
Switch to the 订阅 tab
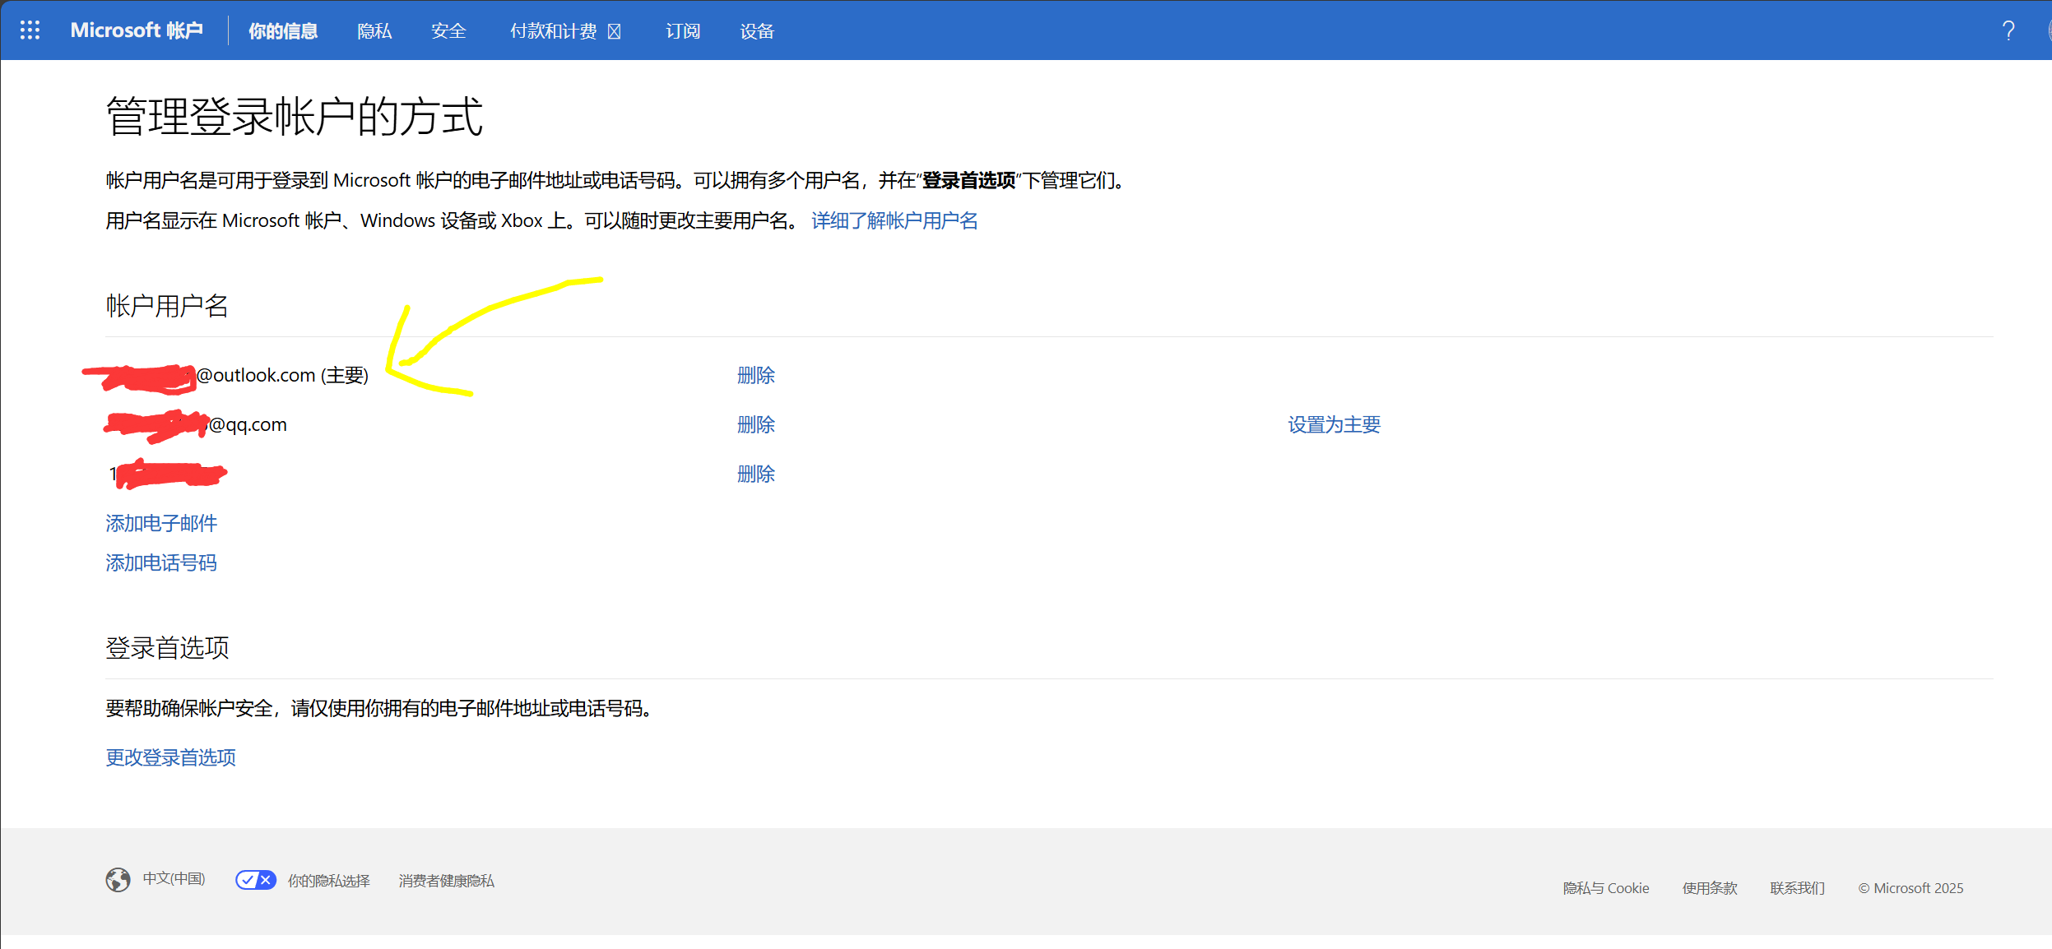point(683,31)
